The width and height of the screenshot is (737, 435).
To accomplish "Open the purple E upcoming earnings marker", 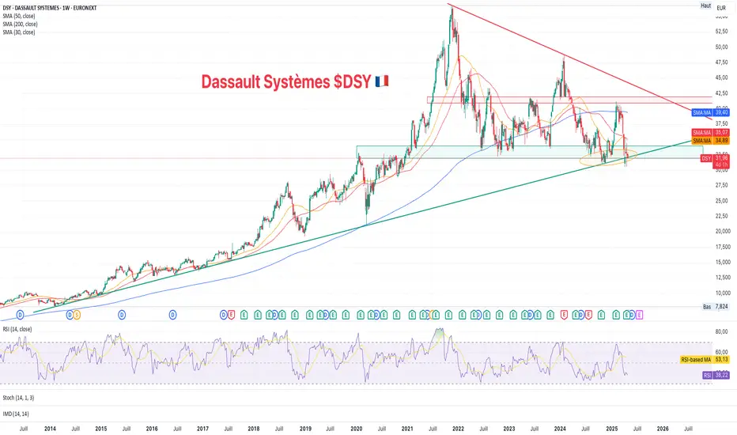I will click(639, 315).
